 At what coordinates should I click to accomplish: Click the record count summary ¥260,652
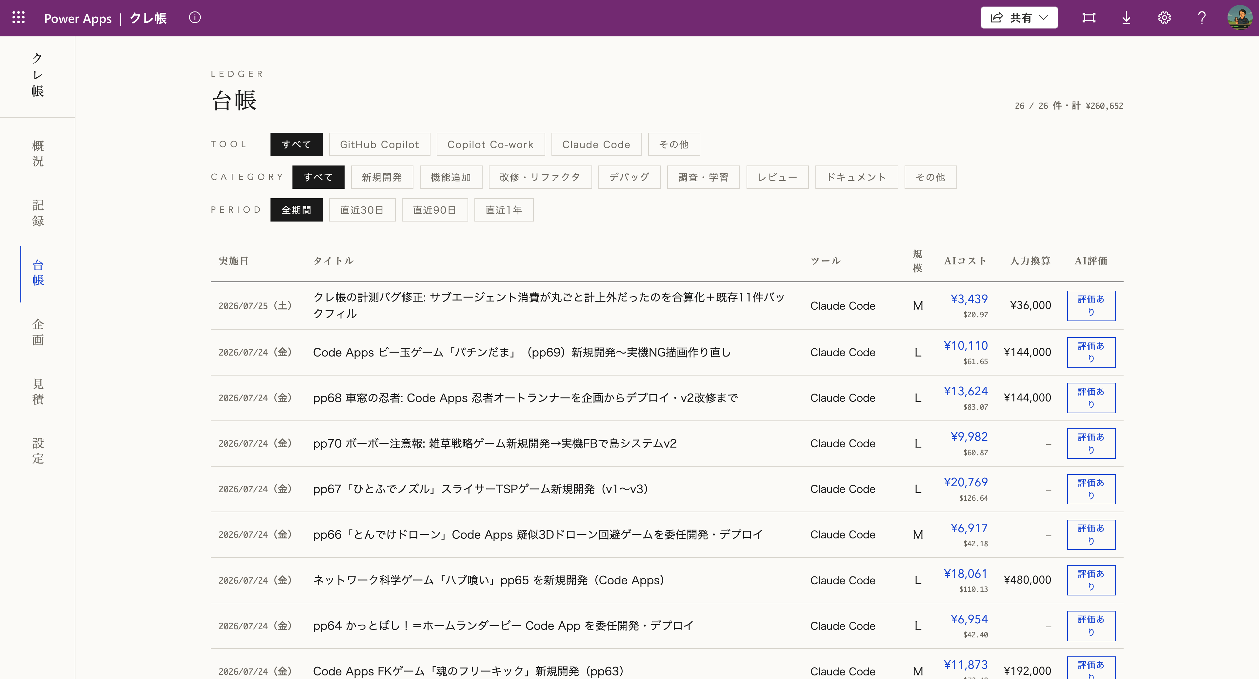pos(1069,106)
